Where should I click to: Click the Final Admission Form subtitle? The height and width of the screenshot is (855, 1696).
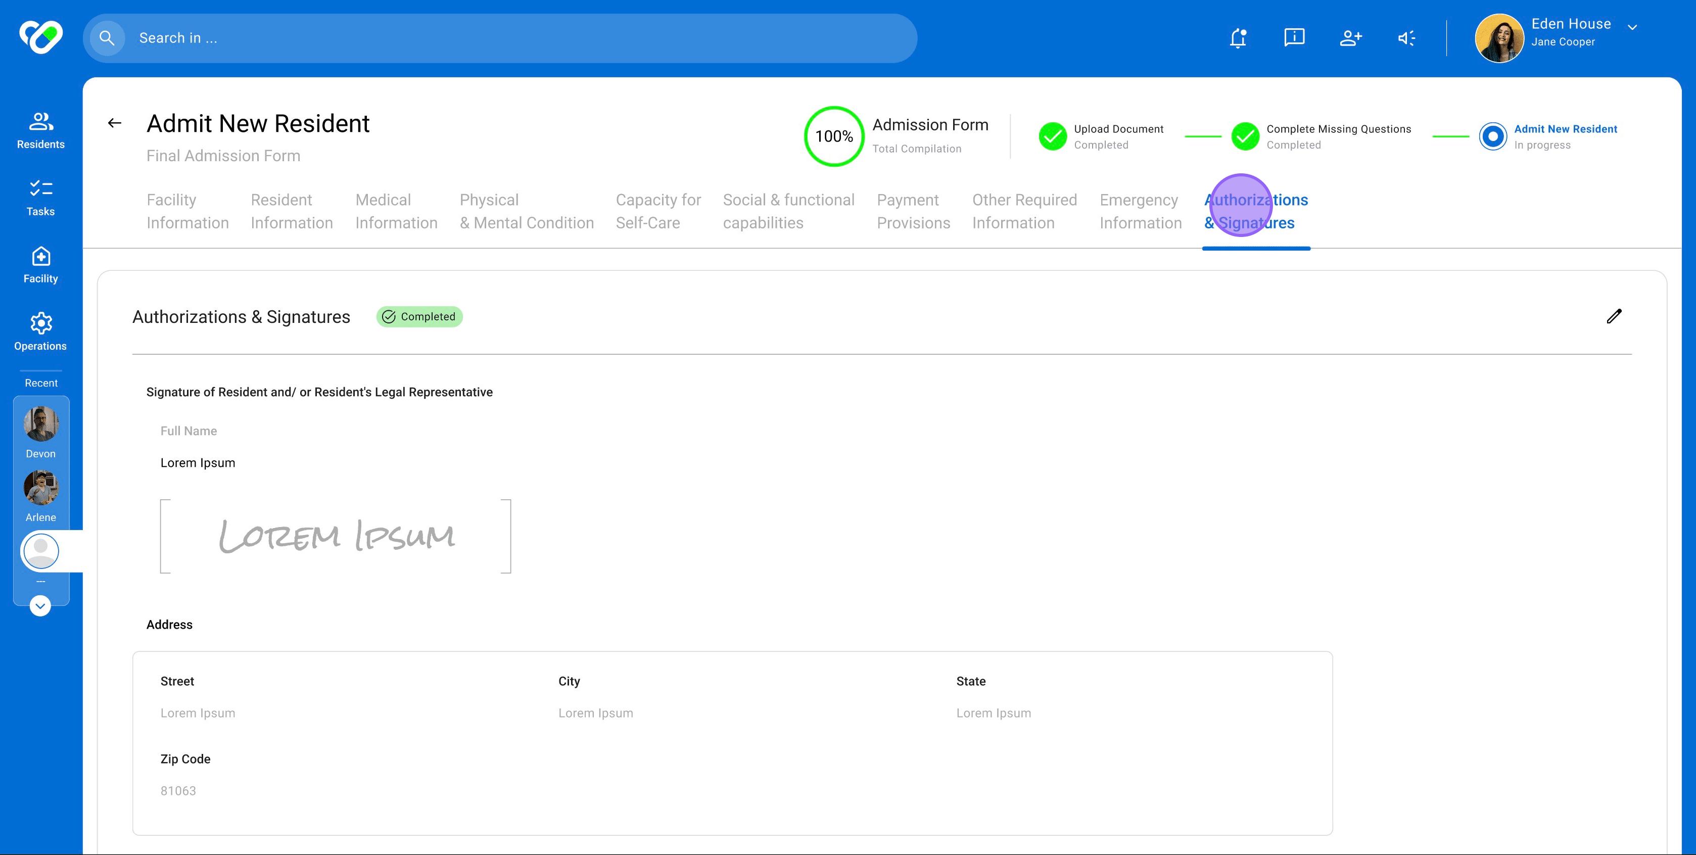pos(223,156)
